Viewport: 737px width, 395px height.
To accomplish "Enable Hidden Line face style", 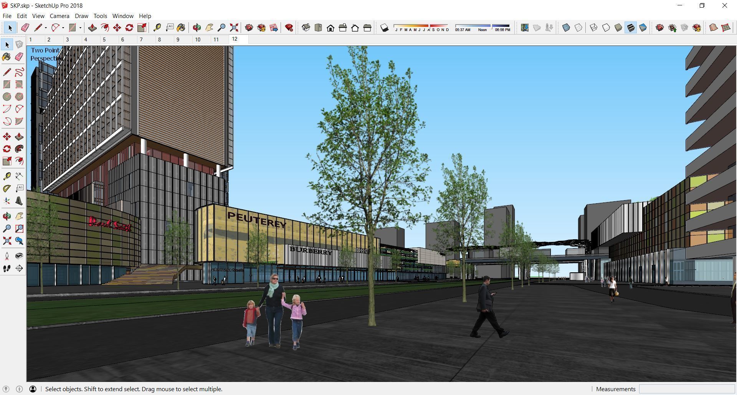I will [606, 28].
